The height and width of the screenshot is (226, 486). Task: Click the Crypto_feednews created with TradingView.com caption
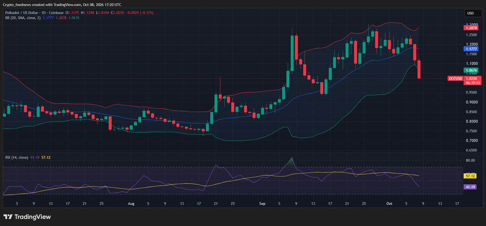pyautogui.click(x=62, y=5)
